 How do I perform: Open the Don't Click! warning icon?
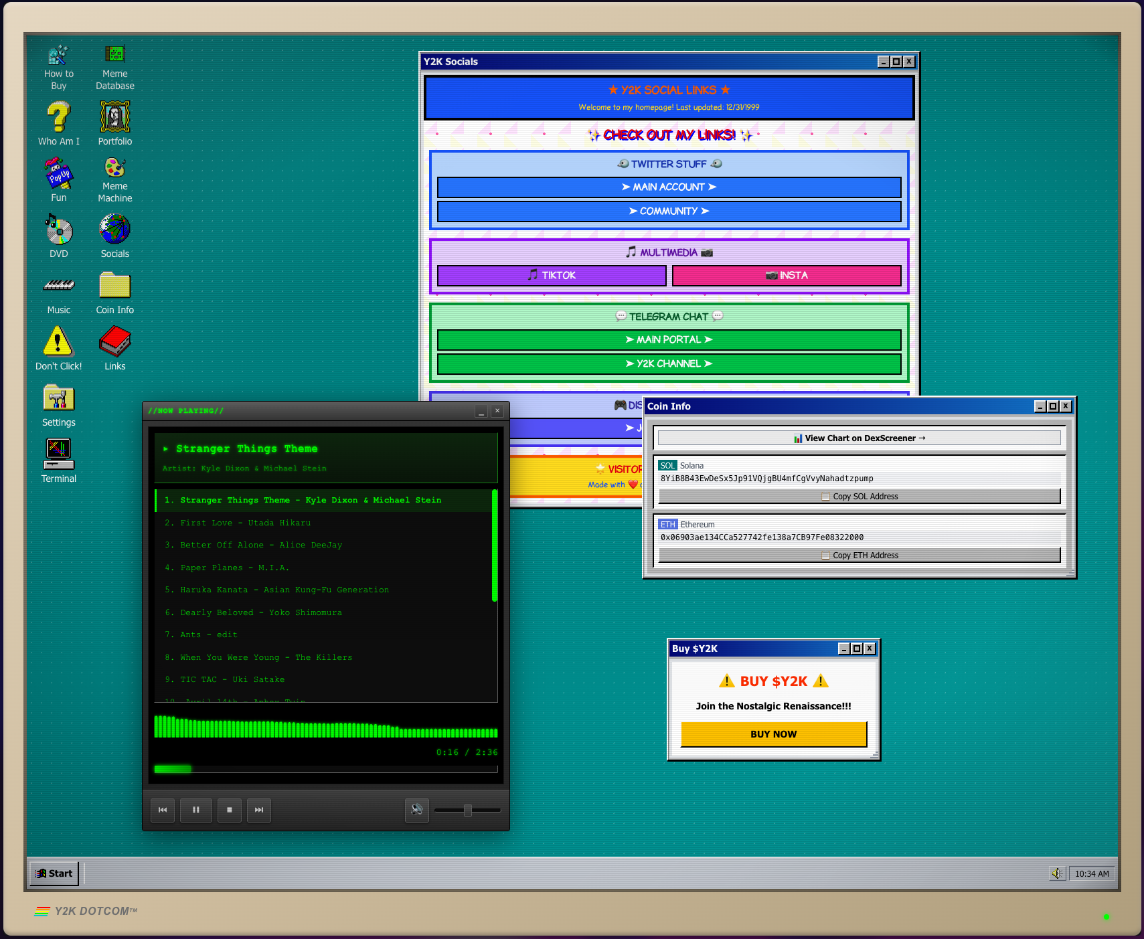coord(58,343)
